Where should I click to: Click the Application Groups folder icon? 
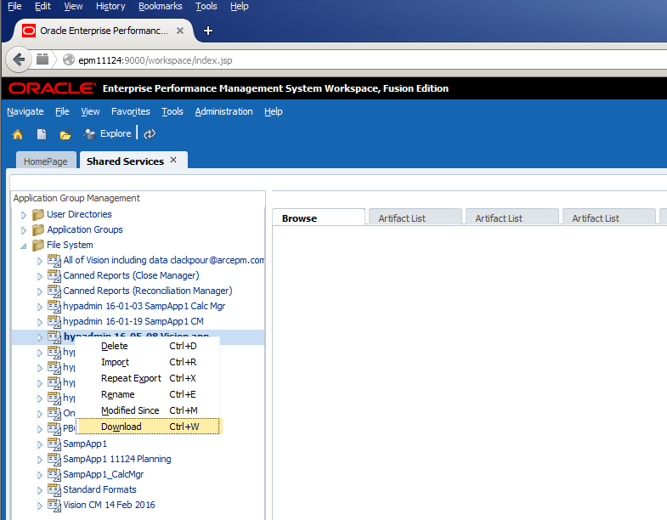[x=38, y=229]
